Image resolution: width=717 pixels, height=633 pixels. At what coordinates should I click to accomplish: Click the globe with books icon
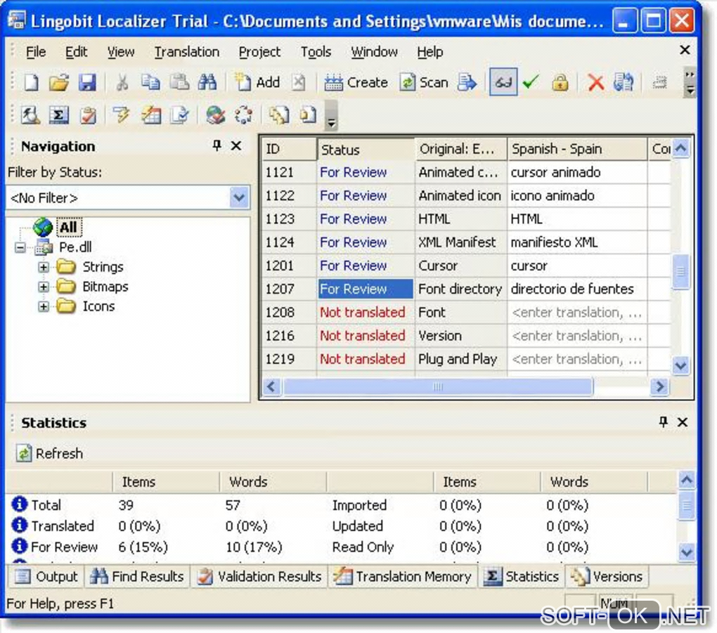click(215, 115)
